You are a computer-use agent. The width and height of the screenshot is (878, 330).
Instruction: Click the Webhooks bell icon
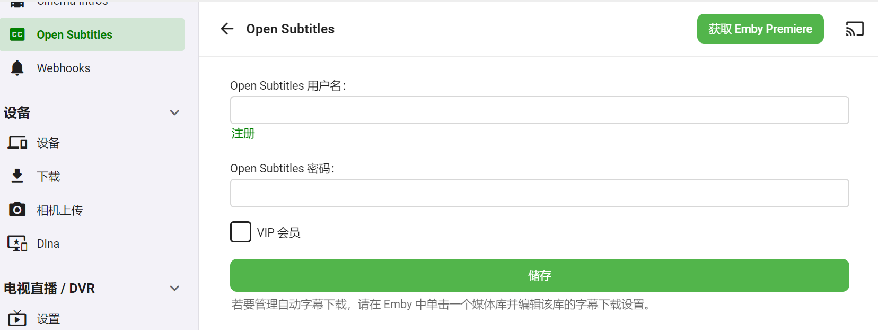click(17, 67)
